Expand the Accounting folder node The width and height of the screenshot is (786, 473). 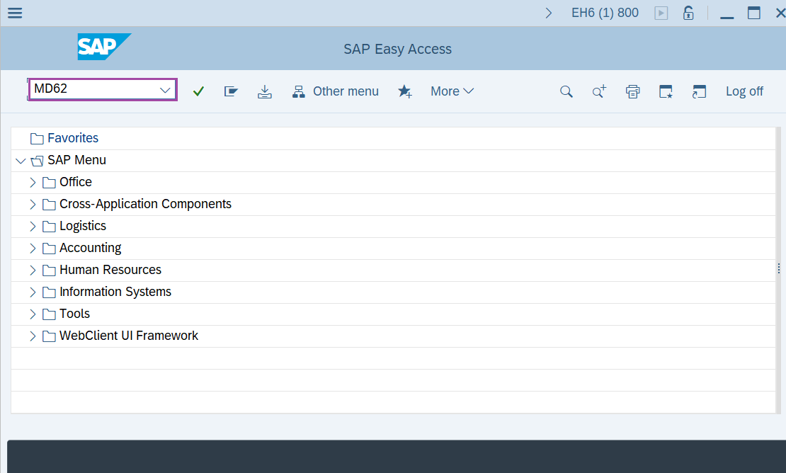tap(33, 249)
